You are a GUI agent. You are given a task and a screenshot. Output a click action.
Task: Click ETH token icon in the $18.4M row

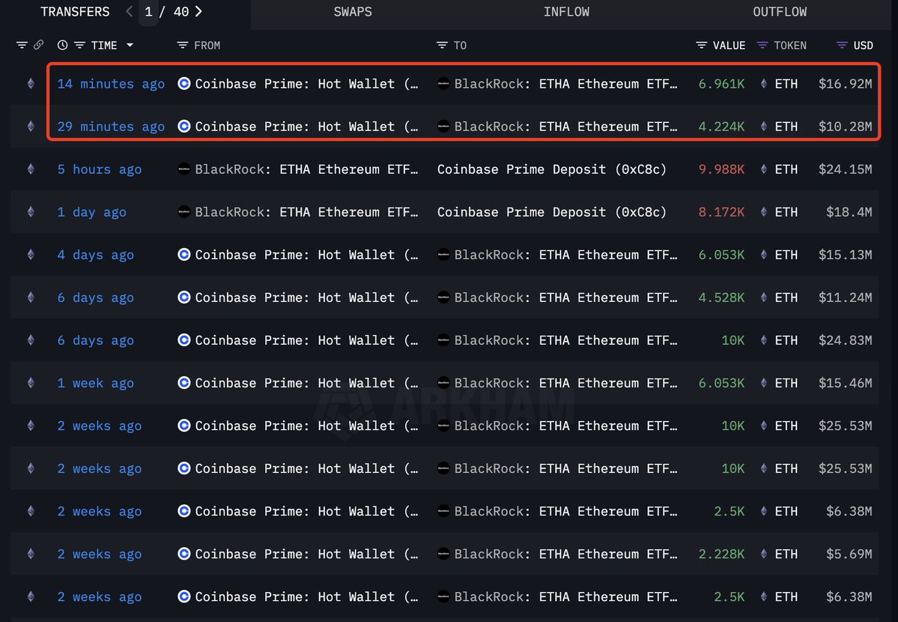(763, 212)
